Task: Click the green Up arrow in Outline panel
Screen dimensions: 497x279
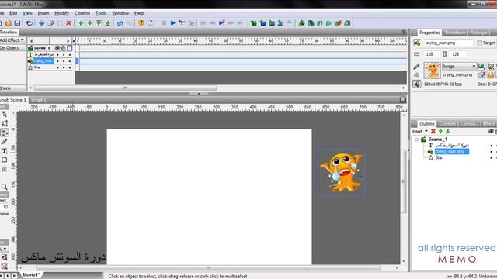Action: (440, 131)
